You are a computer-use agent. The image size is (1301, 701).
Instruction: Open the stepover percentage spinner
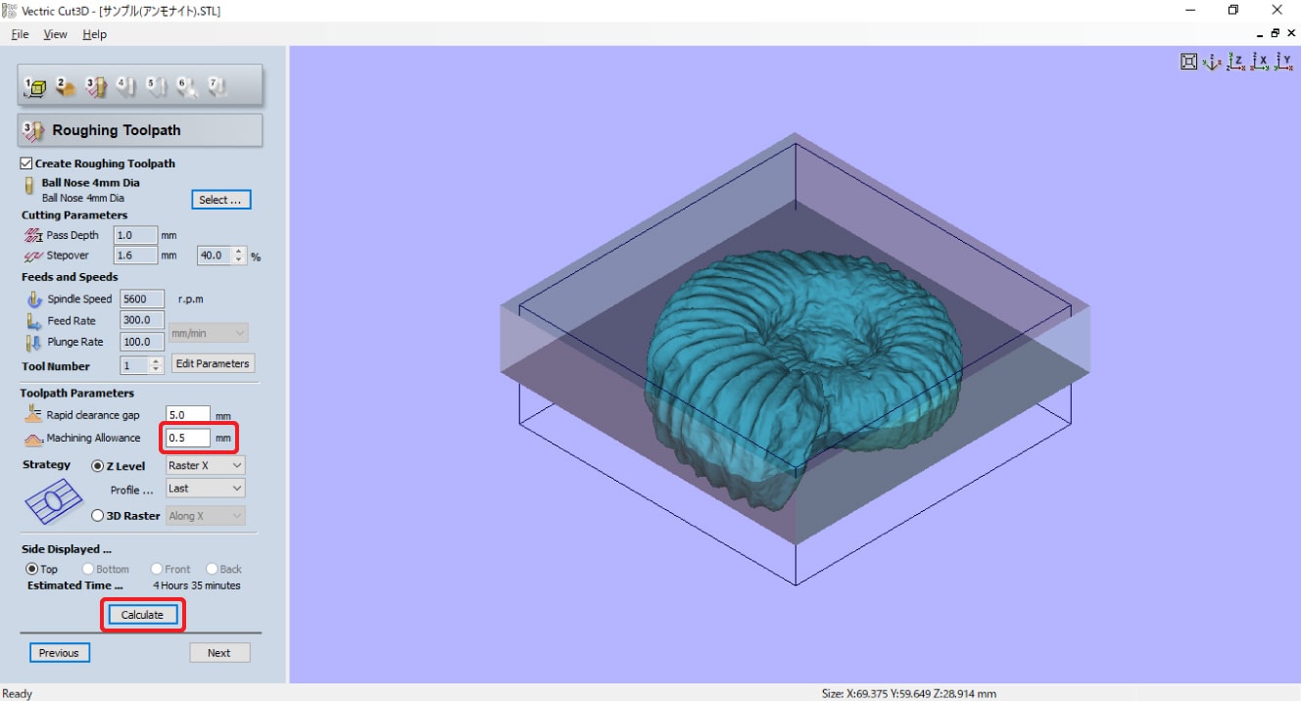tap(240, 256)
